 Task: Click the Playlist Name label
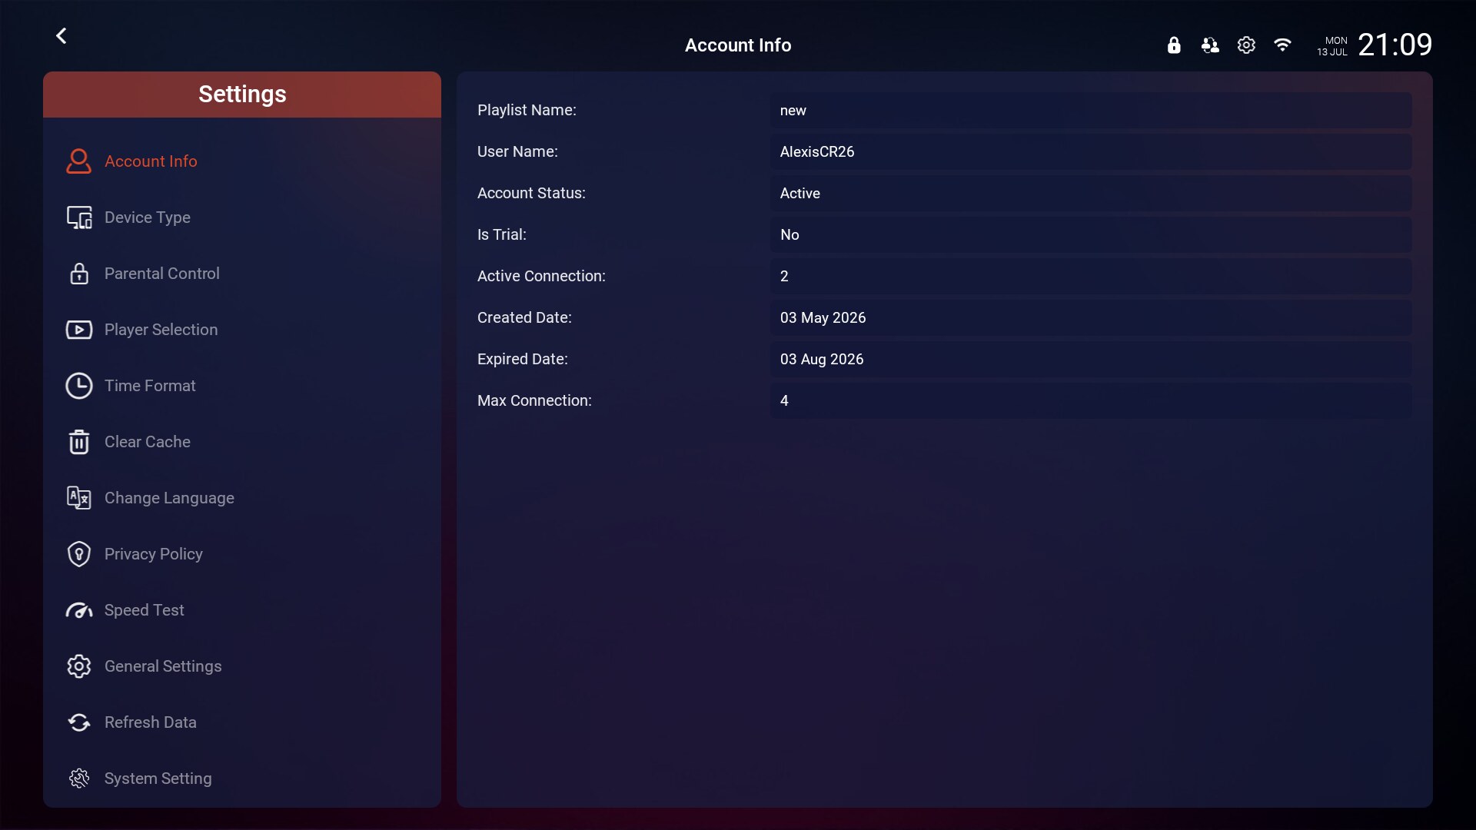tap(527, 111)
